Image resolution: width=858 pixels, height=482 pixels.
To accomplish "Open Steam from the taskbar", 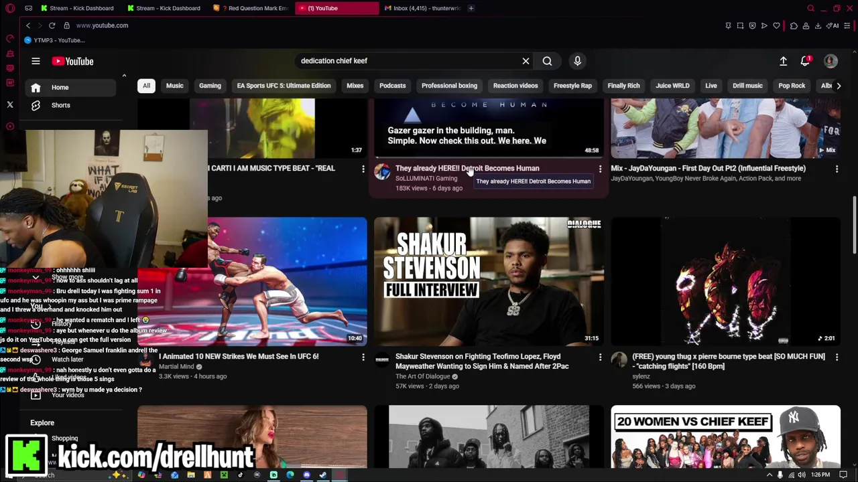I will click(x=323, y=475).
